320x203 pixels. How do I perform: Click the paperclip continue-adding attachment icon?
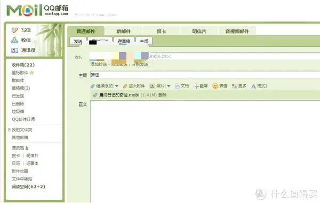pos(93,86)
